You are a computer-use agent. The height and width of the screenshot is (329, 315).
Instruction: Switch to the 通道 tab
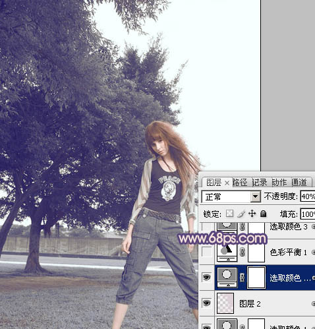299,182
